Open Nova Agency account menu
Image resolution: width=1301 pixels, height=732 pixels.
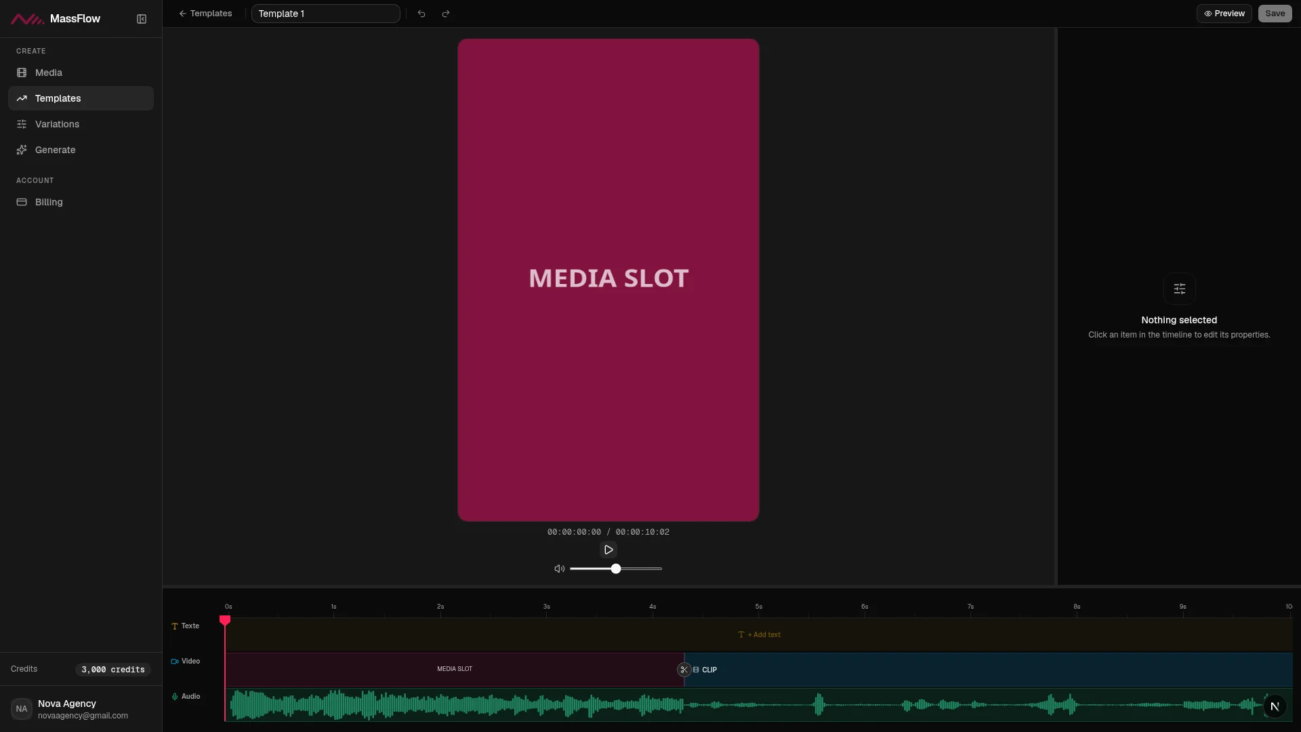pyautogui.click(x=81, y=709)
